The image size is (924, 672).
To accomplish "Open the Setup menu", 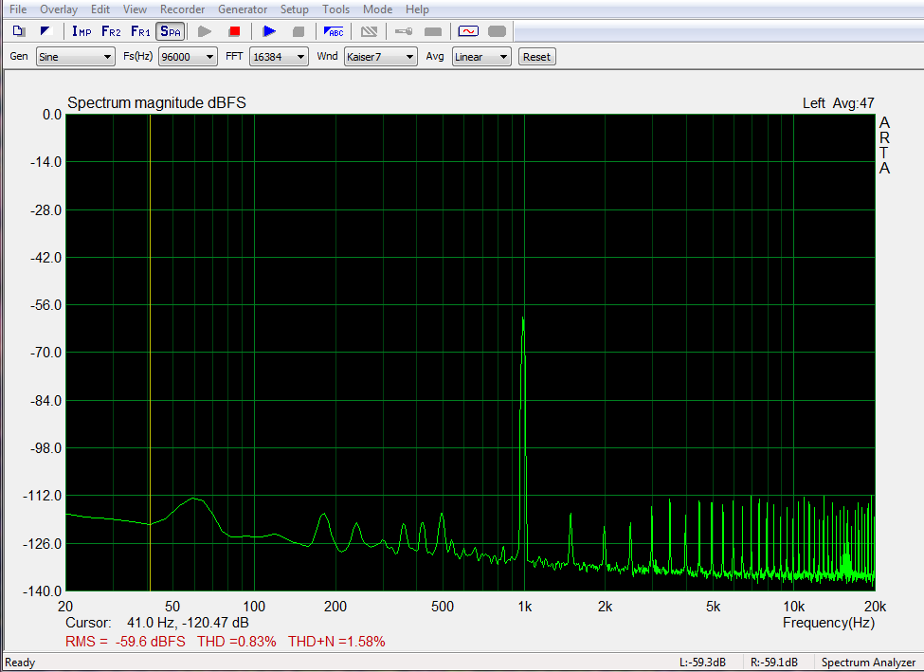I will click(x=295, y=9).
